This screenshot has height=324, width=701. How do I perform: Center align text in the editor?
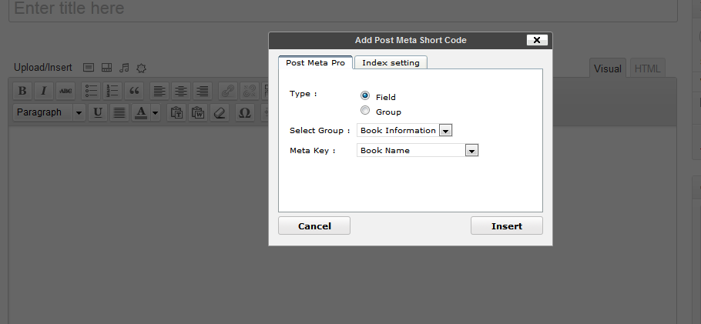[x=180, y=91]
